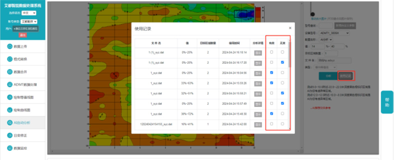The height and width of the screenshot is (160, 394).
Task: Open the AI自动分析 sidebar icon
Action: click(10, 123)
